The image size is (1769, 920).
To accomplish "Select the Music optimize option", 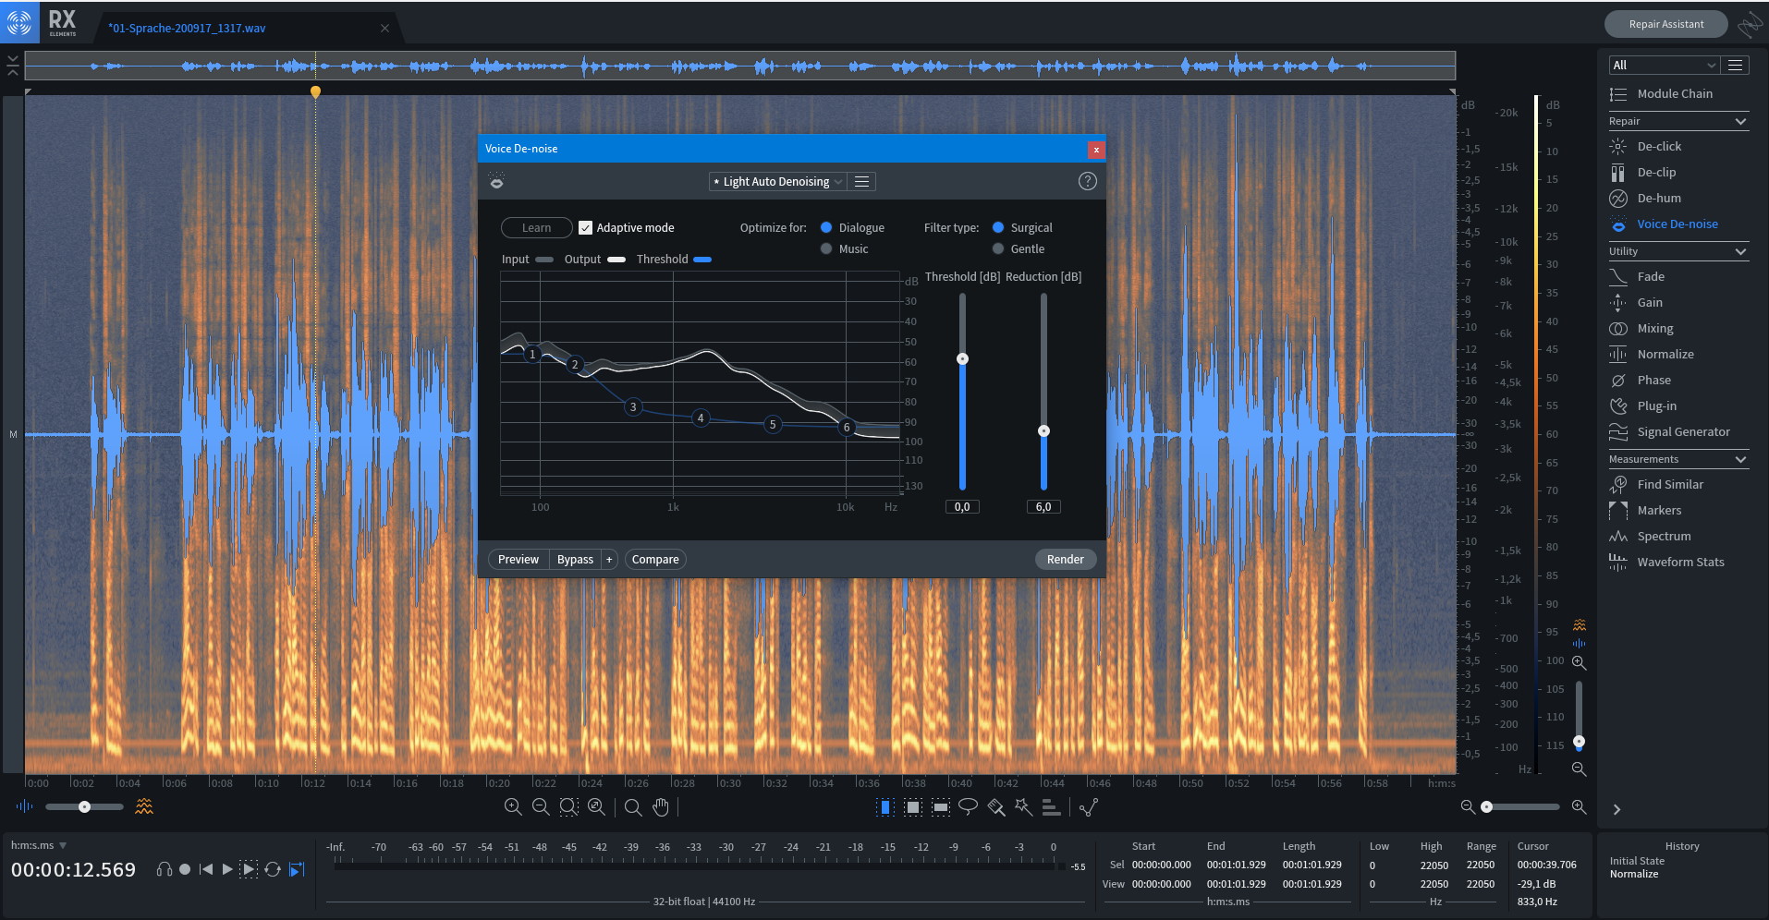I will pyautogui.click(x=826, y=248).
